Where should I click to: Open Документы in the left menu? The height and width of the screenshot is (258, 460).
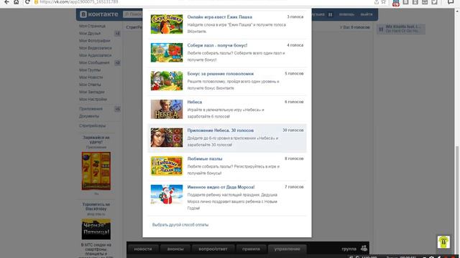(x=89, y=116)
